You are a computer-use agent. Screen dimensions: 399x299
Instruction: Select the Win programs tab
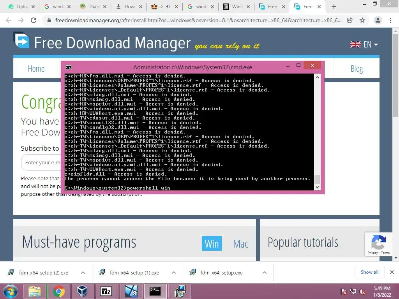tap(212, 243)
